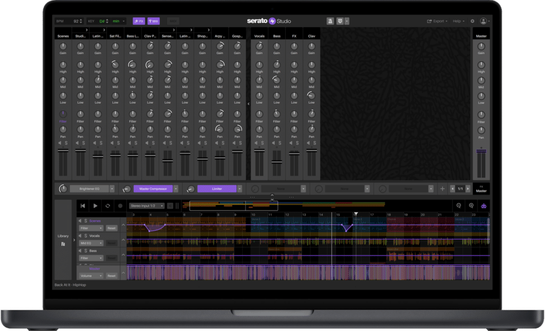Solo the Clav group mixer channel
Image resolution: width=545 pixels, height=331 pixels.
(x=315, y=143)
